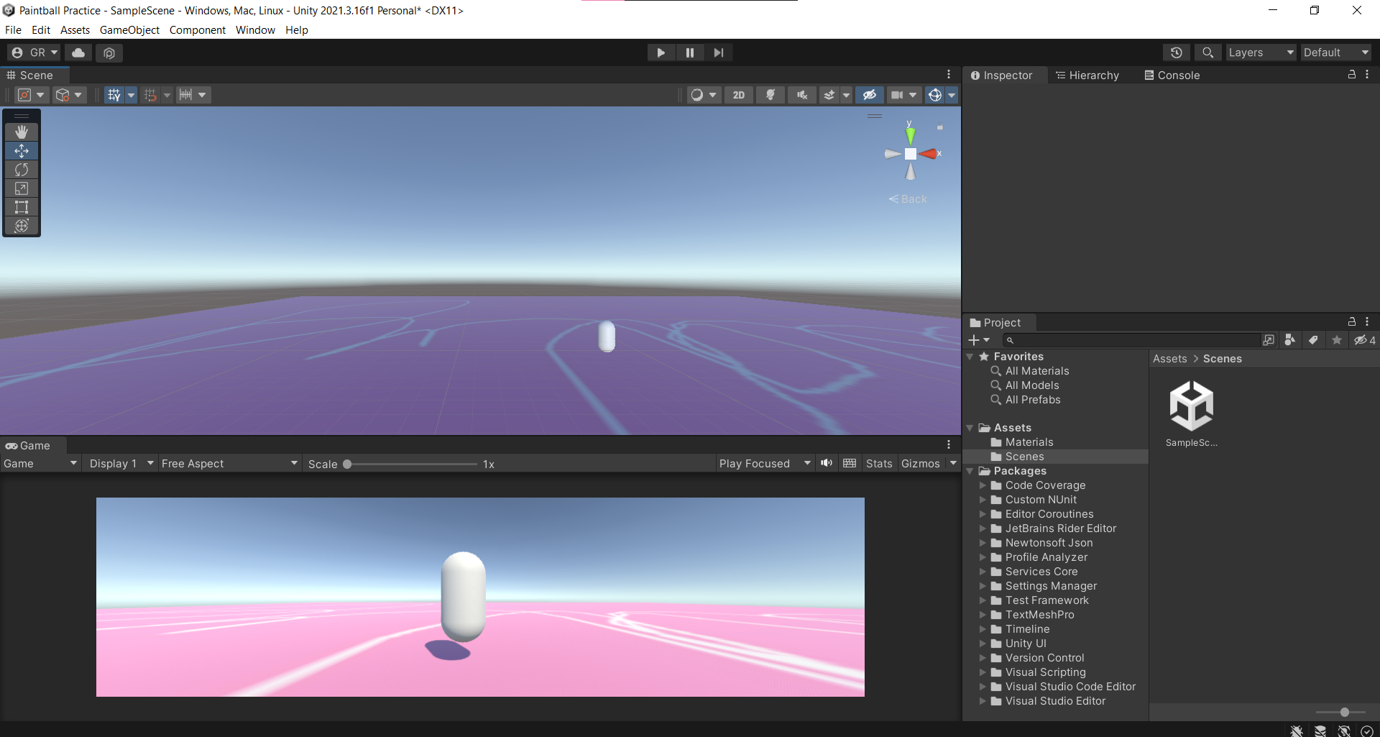Open the File menu
Screen dimensions: 1380x737
point(13,30)
